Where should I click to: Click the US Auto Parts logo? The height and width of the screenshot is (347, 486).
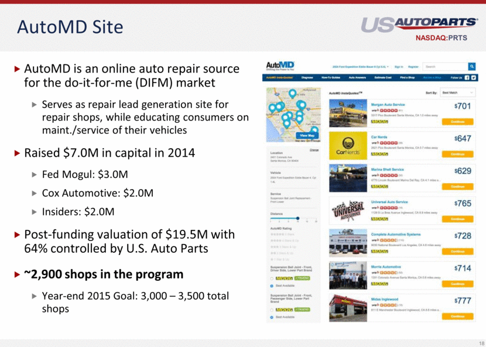pos(419,24)
